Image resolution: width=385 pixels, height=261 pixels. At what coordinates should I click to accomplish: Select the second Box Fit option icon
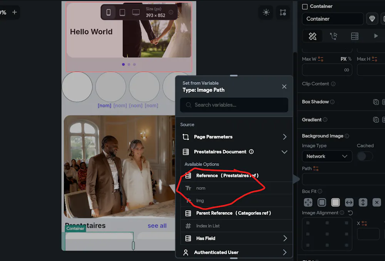coord(321,202)
